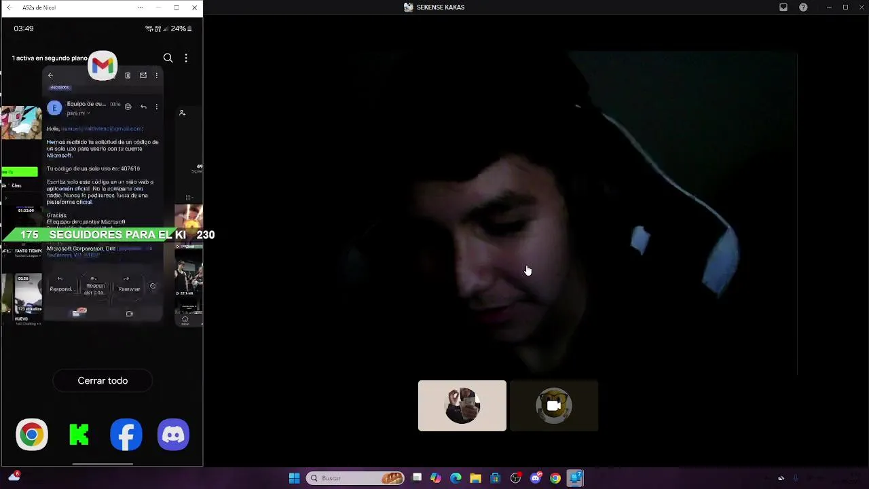Click the phone mirror window's back arrow
This screenshot has height=489, width=869.
coord(9,7)
